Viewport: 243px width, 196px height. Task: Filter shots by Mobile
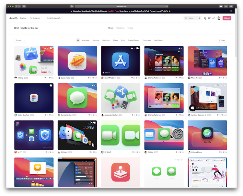pyautogui.click(x=116, y=40)
